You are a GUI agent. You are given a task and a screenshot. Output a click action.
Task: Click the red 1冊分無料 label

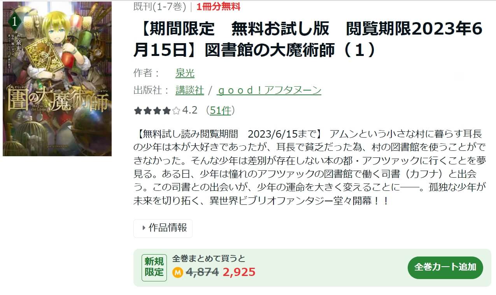[218, 7]
